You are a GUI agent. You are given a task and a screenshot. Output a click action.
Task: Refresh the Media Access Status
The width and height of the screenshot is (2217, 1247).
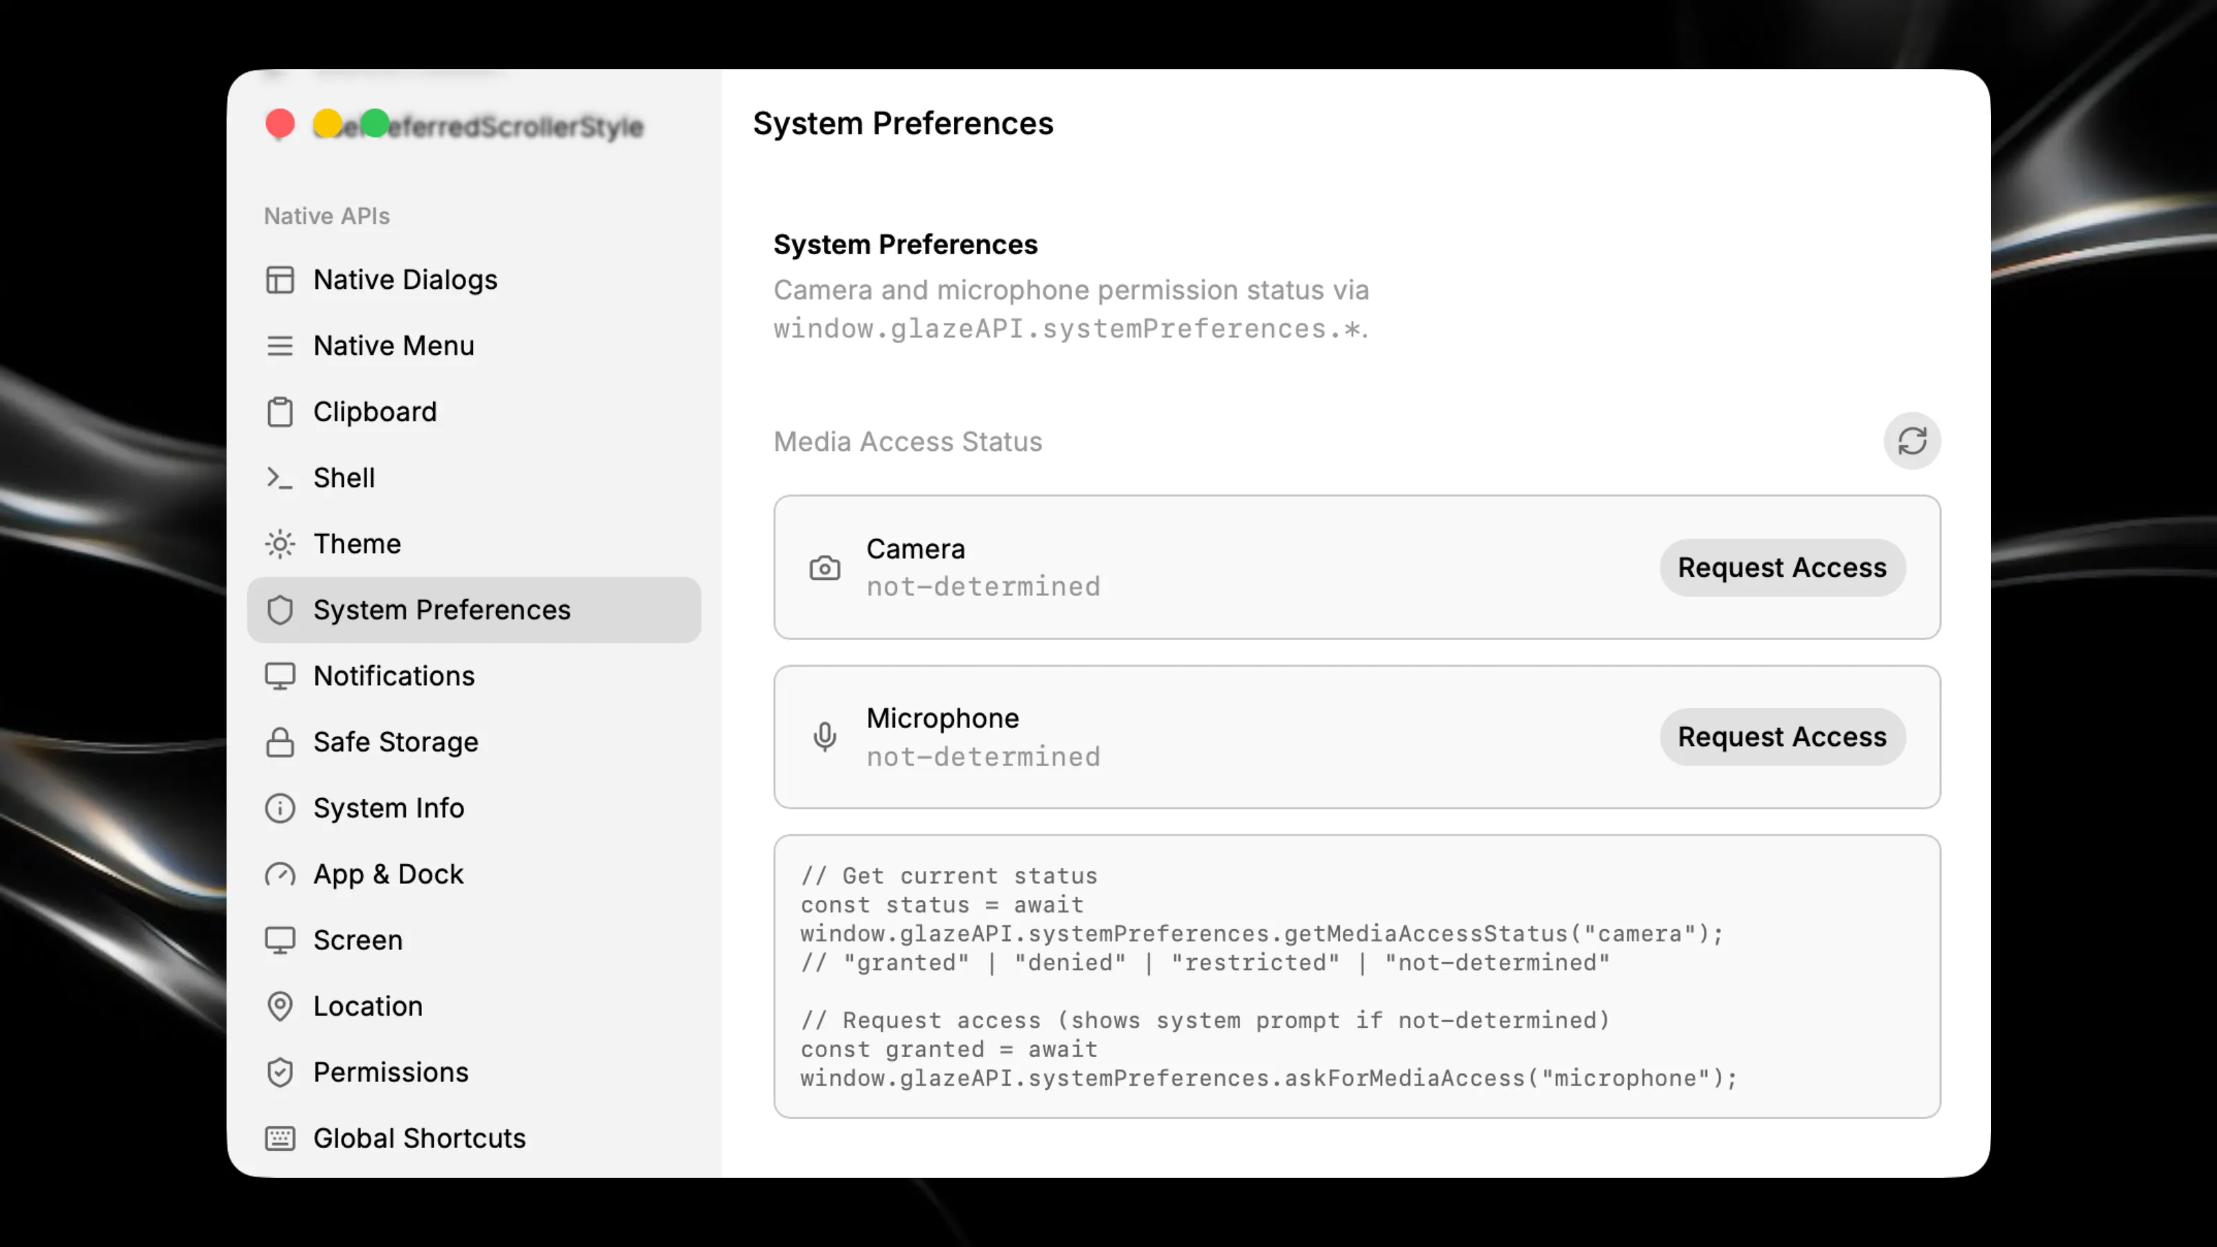tap(1911, 441)
